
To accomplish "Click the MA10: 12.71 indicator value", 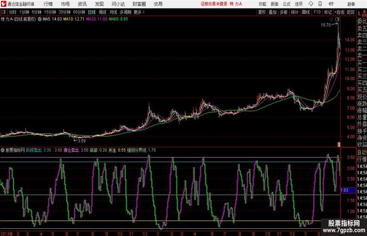I will [x=74, y=19].
